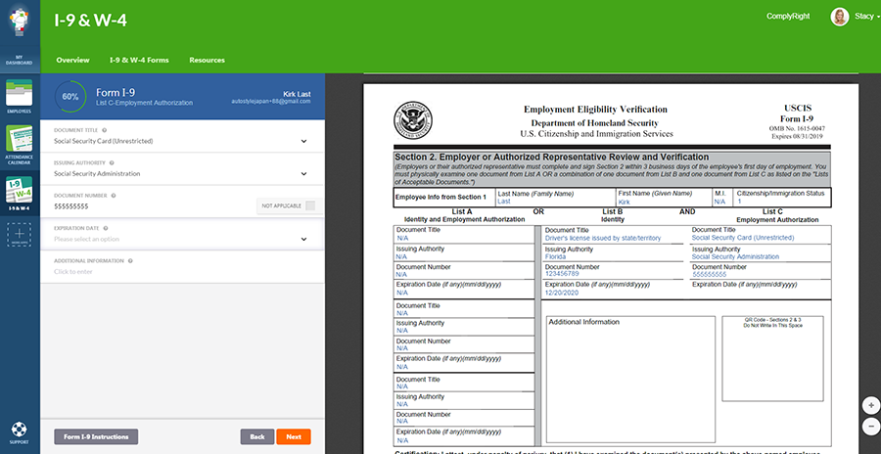Open the Expiration Date dropdown

304,239
